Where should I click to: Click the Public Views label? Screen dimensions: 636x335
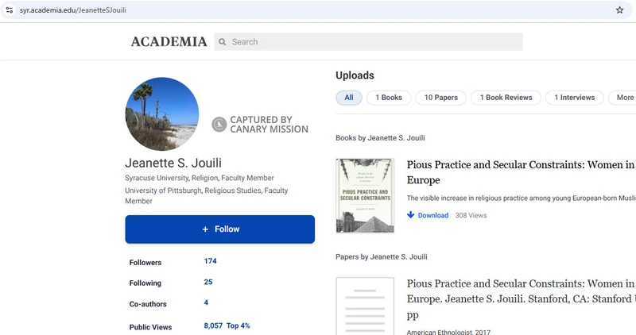pos(150,327)
